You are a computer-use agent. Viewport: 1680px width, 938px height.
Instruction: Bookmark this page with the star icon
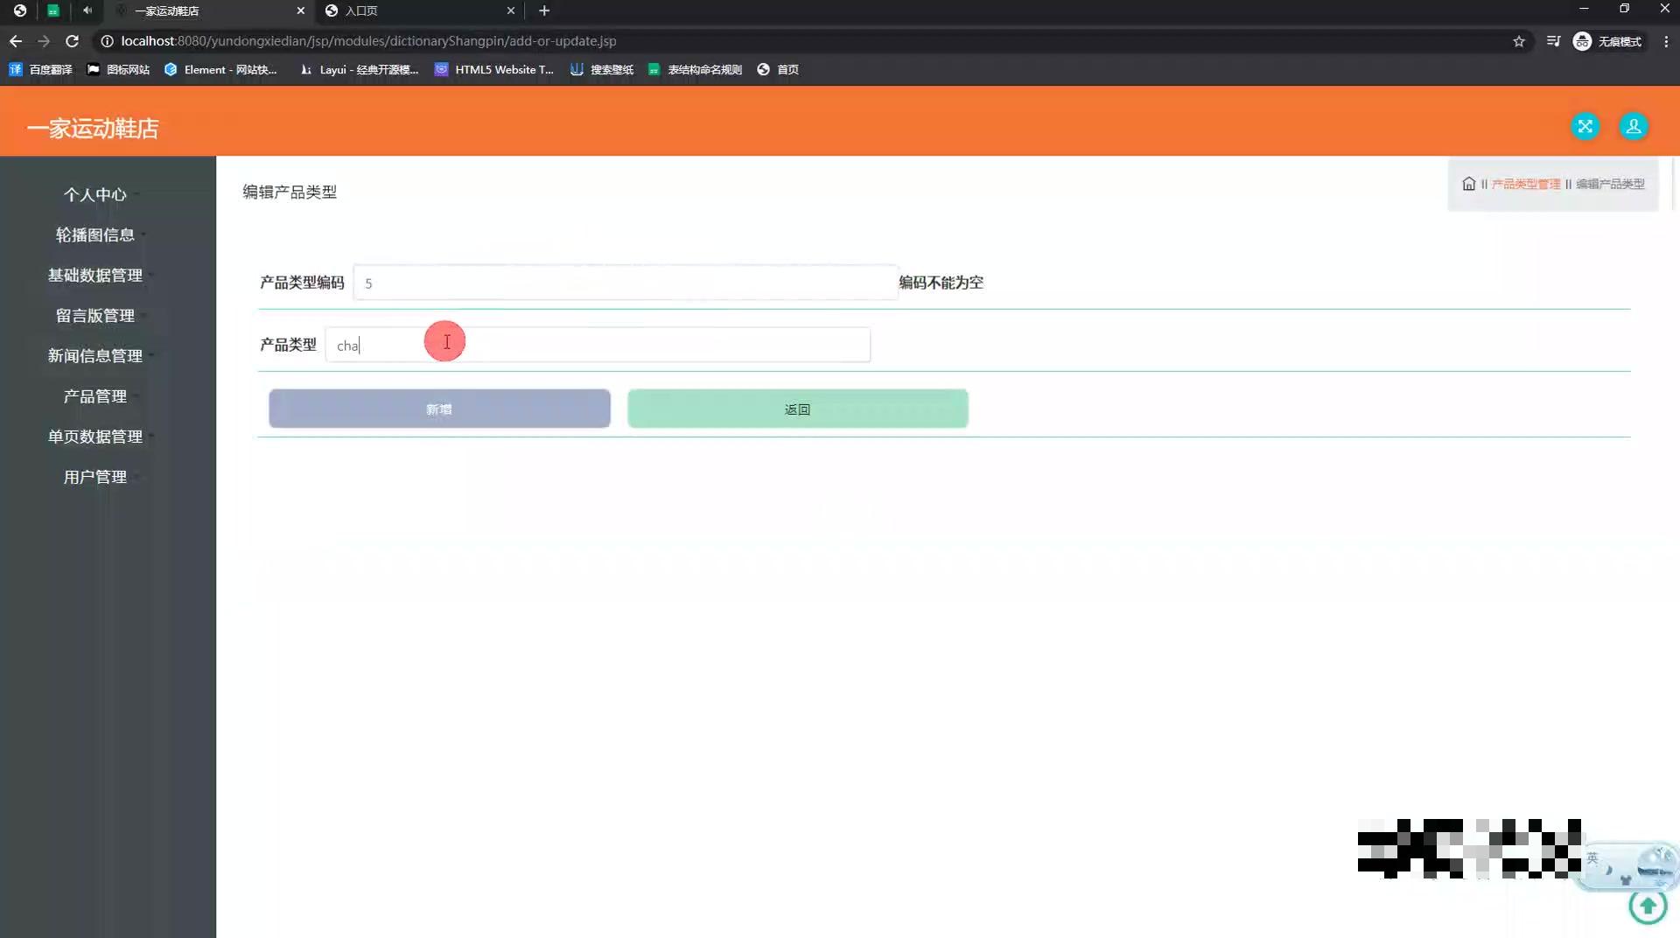[x=1519, y=41]
